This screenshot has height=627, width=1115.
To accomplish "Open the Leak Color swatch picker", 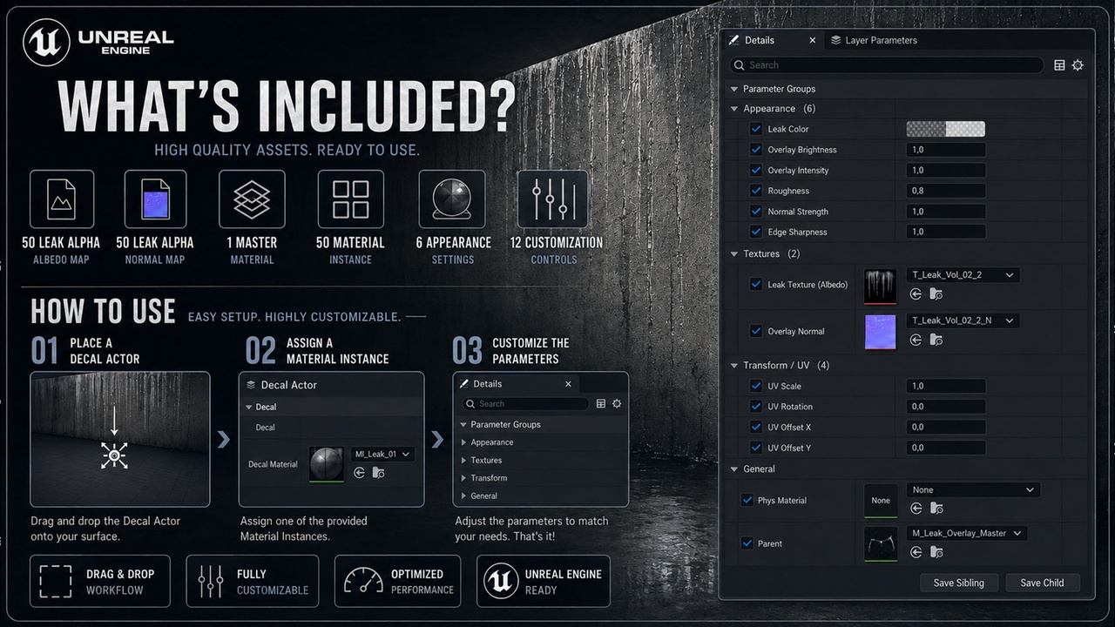I will [946, 129].
